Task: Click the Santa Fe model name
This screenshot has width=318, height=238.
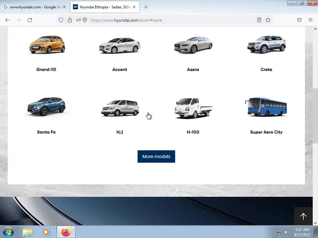Action: (46, 132)
